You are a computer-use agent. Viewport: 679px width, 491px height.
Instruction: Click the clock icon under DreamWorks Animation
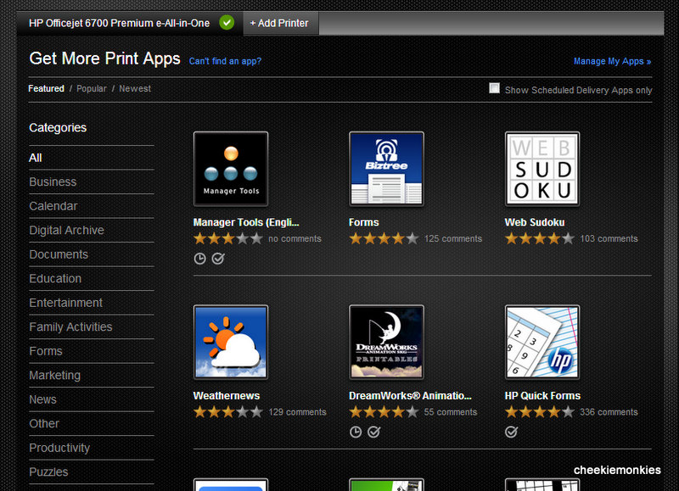click(x=356, y=432)
